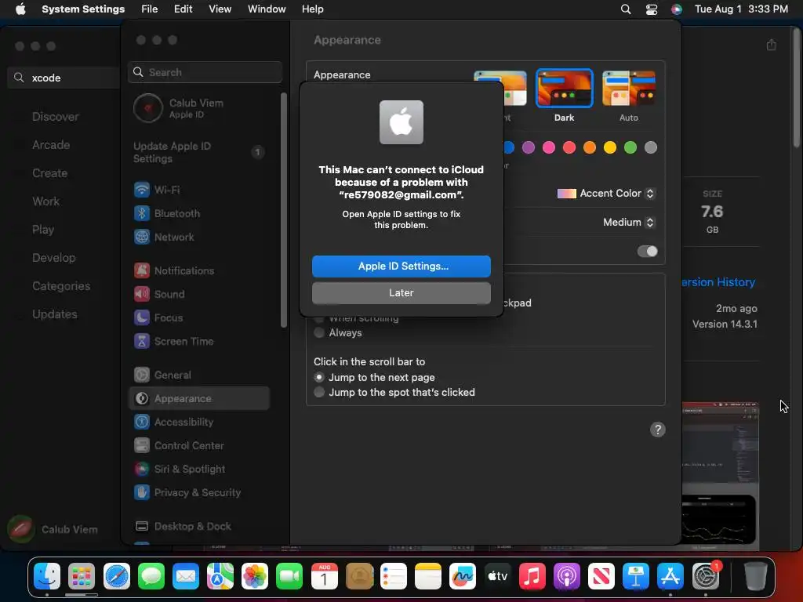803x602 pixels.
Task: Open Discover in App Store sidebar
Action: 56,117
